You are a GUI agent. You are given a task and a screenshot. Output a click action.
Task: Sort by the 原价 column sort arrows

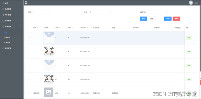tap(72, 28)
